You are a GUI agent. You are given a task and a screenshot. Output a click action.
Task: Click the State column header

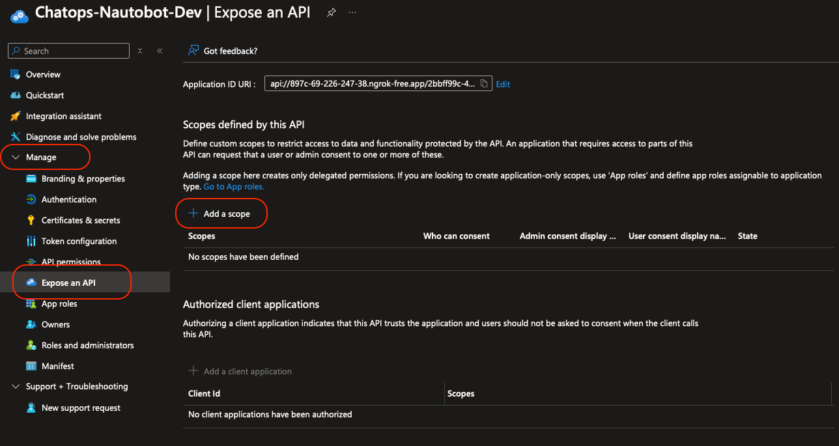pos(748,236)
